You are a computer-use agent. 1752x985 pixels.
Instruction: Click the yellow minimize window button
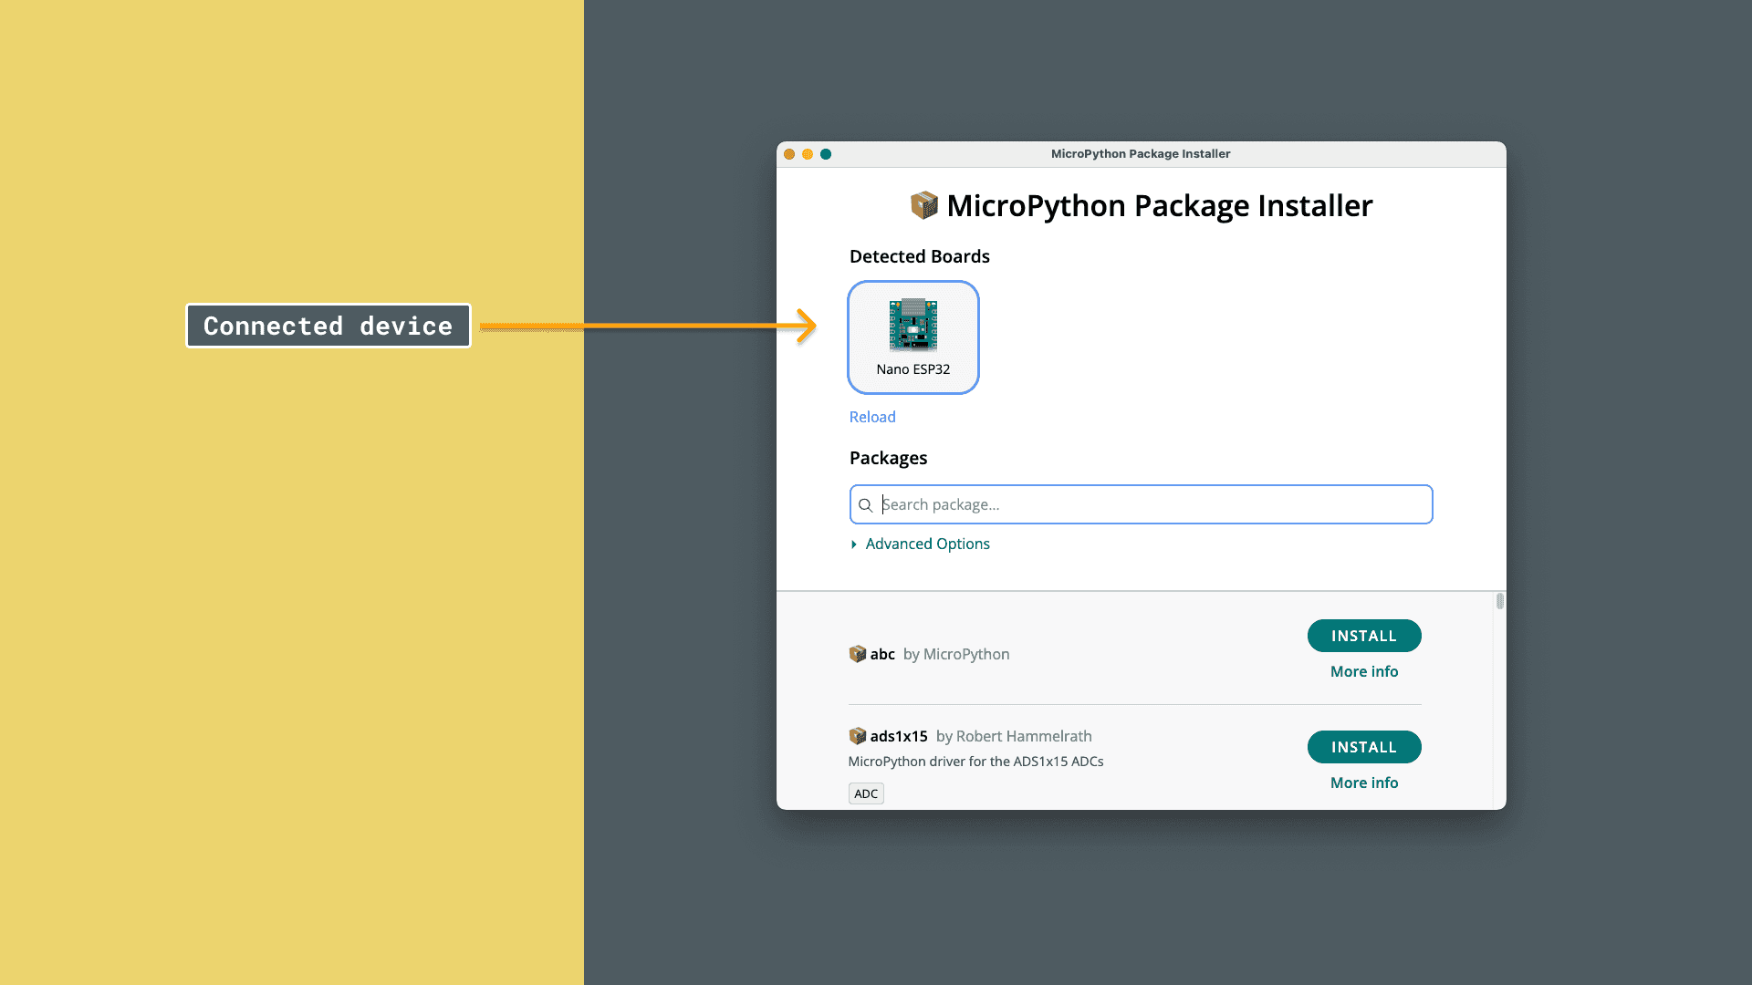click(808, 154)
